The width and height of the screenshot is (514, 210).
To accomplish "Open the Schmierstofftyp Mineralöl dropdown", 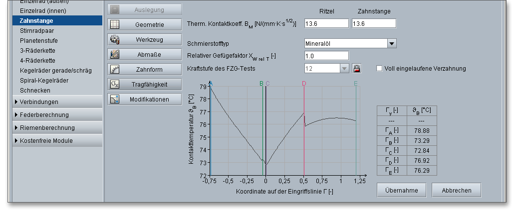I will (392, 44).
